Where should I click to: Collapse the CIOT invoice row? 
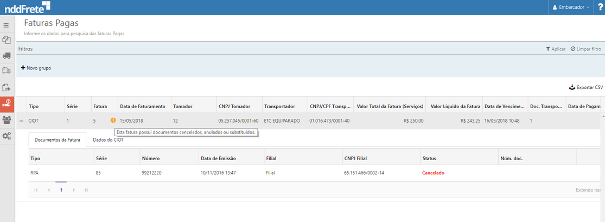[22, 120]
